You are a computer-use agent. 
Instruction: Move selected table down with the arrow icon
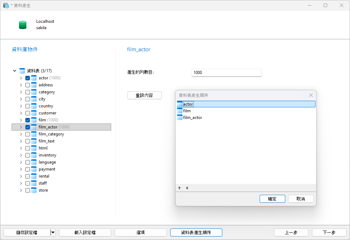coord(187,188)
